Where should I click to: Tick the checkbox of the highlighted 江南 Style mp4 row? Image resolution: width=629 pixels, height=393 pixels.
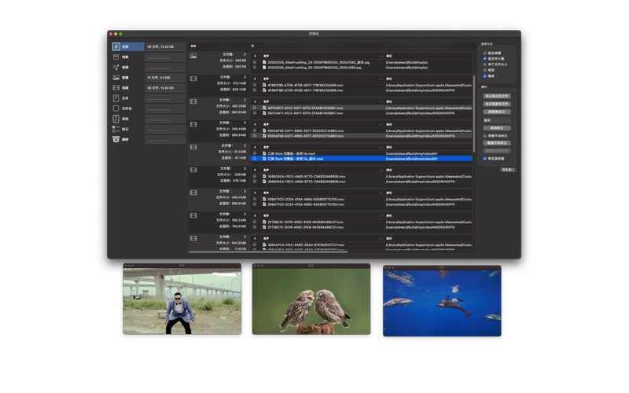tap(254, 159)
